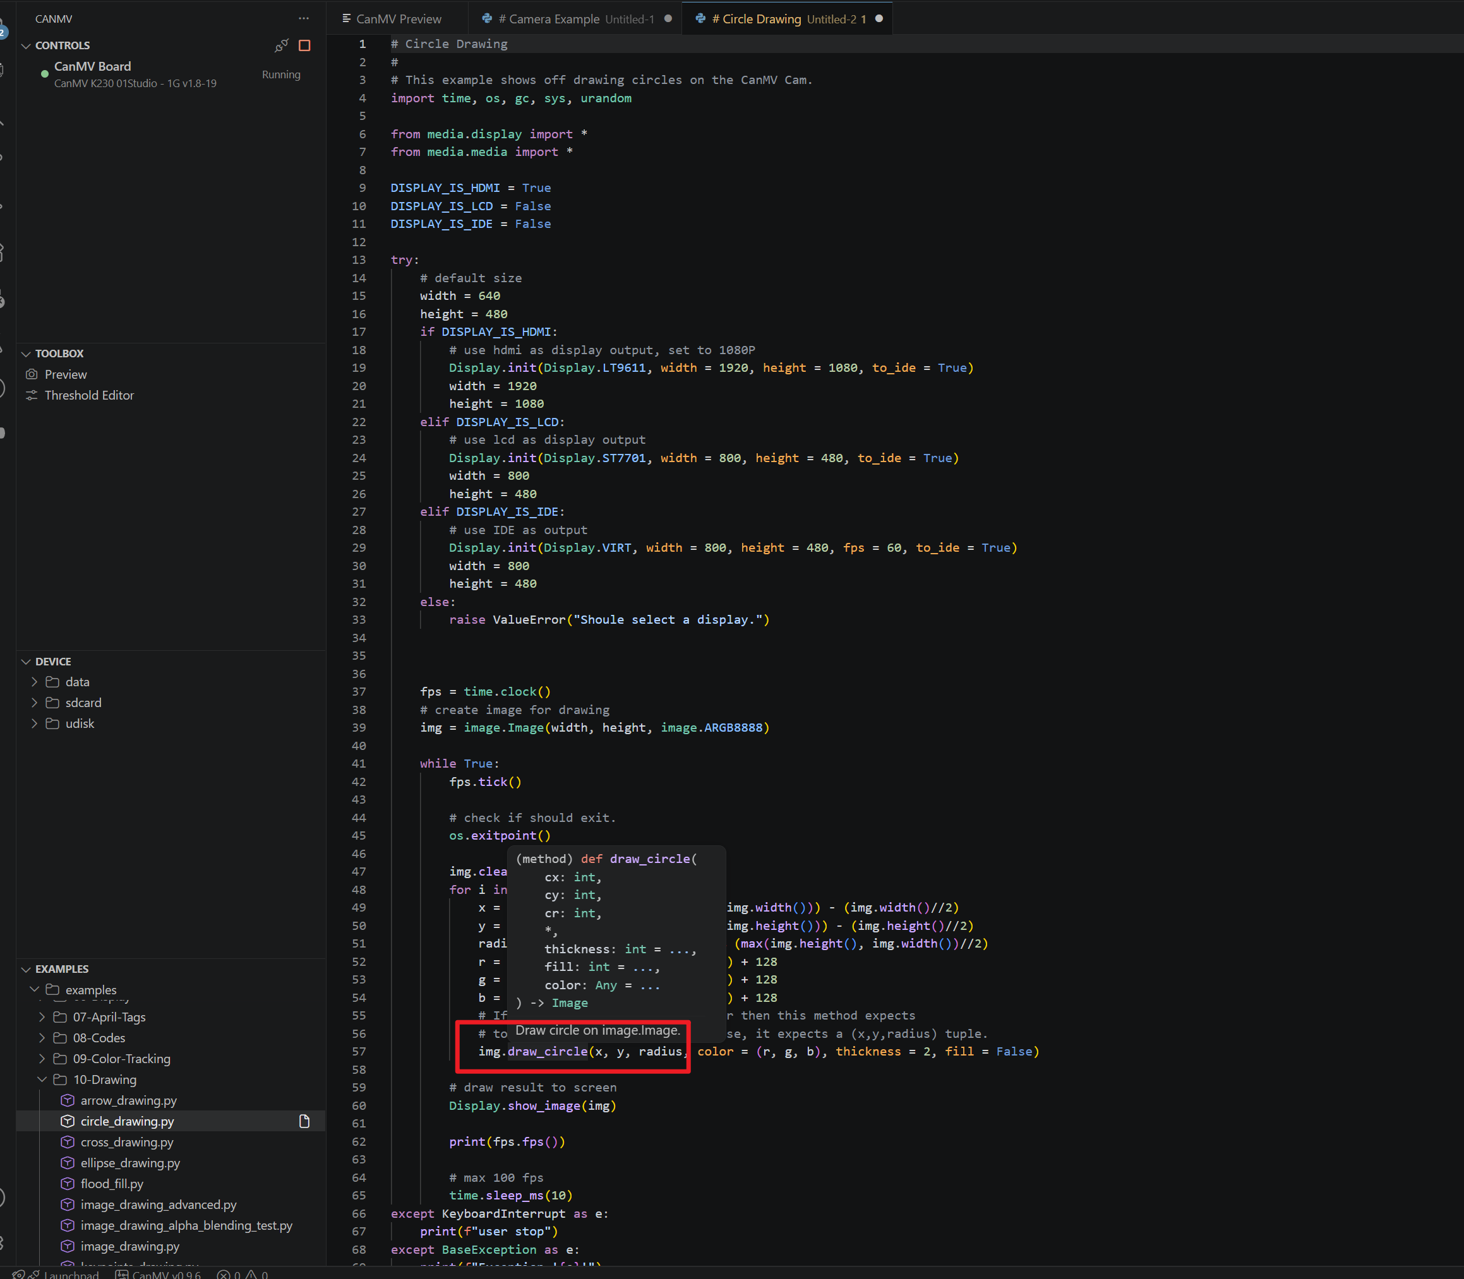Expand the udisk folder chevron
Image resolution: width=1464 pixels, height=1279 pixels.
pos(34,723)
